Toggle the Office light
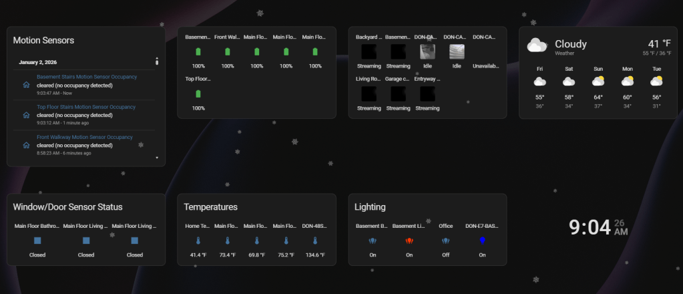The width and height of the screenshot is (683, 294). 446,241
